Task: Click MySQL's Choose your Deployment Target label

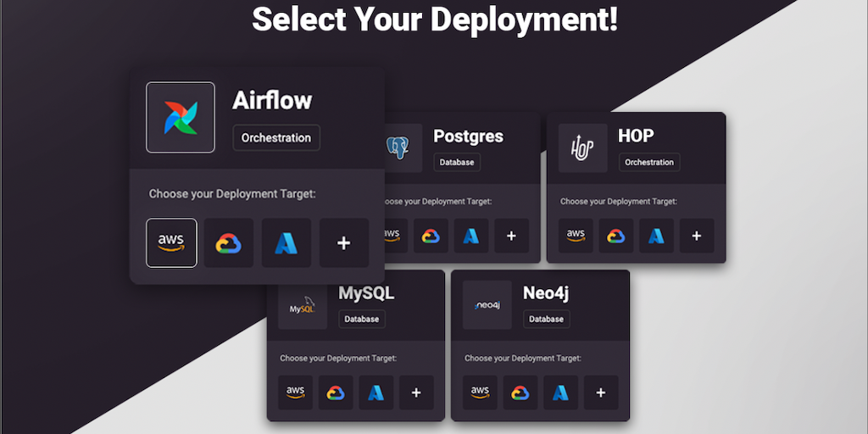Action: (338, 359)
